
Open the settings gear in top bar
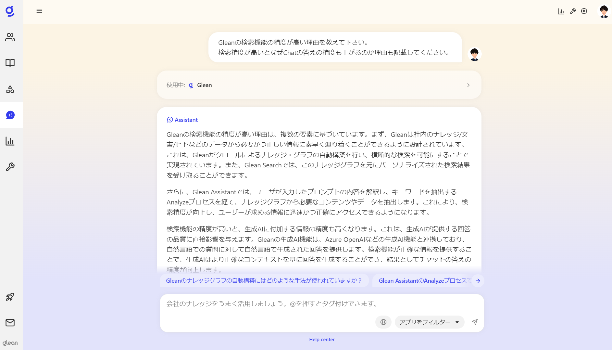point(584,11)
